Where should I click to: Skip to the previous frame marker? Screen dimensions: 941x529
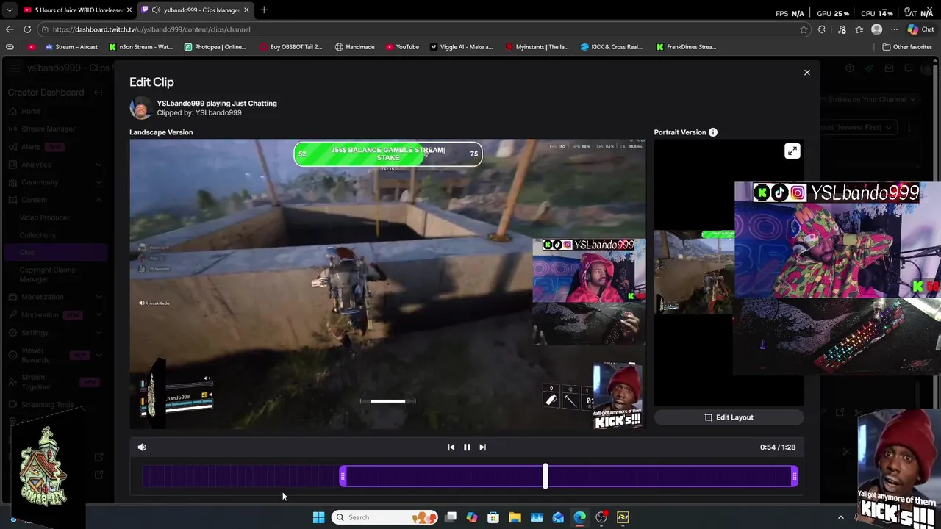click(x=451, y=447)
